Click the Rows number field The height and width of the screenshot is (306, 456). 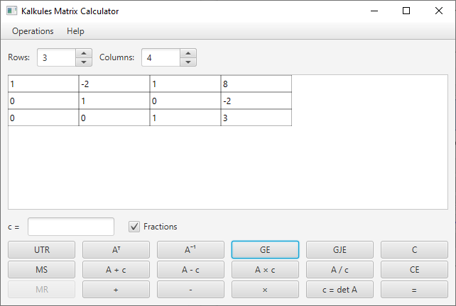(57, 57)
